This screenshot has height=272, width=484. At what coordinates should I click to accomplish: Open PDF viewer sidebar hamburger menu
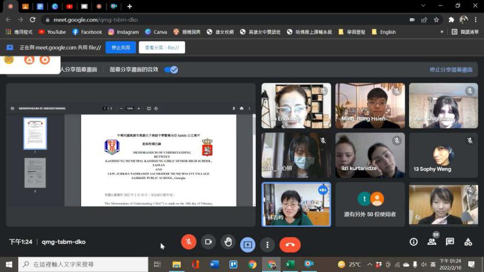point(12,108)
